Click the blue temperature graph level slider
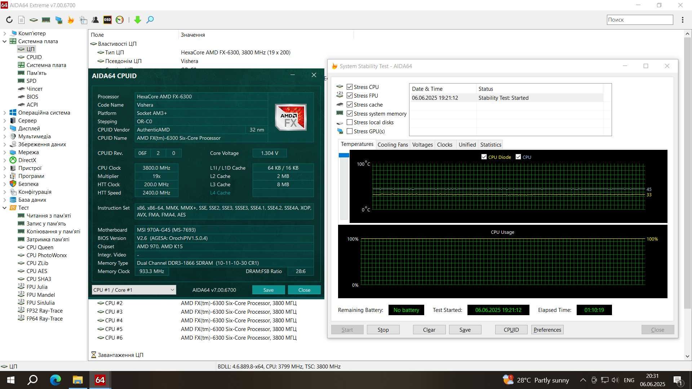The height and width of the screenshot is (389, 692). click(x=344, y=155)
